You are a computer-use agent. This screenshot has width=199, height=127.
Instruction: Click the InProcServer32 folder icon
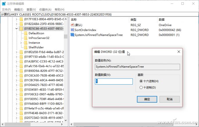pos(26,38)
